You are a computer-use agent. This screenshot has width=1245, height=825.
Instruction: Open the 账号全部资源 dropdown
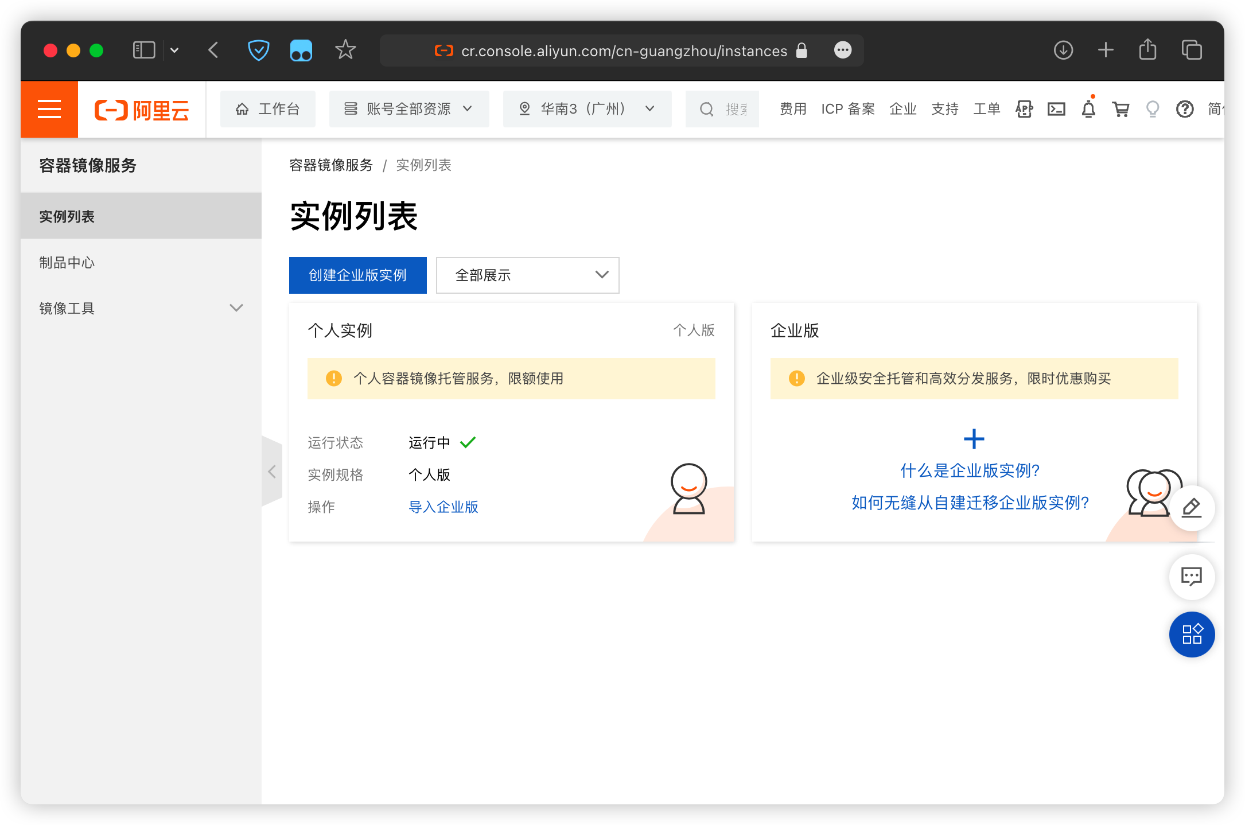click(408, 109)
